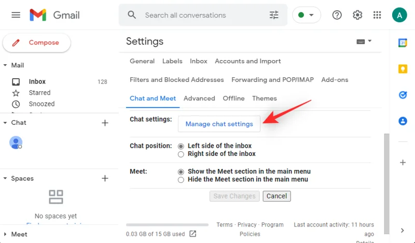Click the Starred star icon
The width and height of the screenshot is (415, 243).
click(x=16, y=93)
